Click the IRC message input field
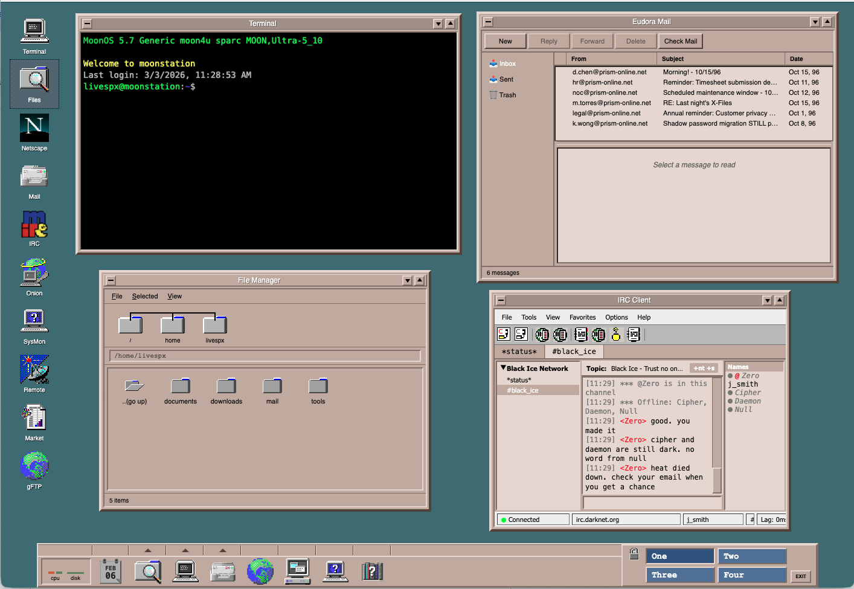The height and width of the screenshot is (589, 854). pos(651,502)
